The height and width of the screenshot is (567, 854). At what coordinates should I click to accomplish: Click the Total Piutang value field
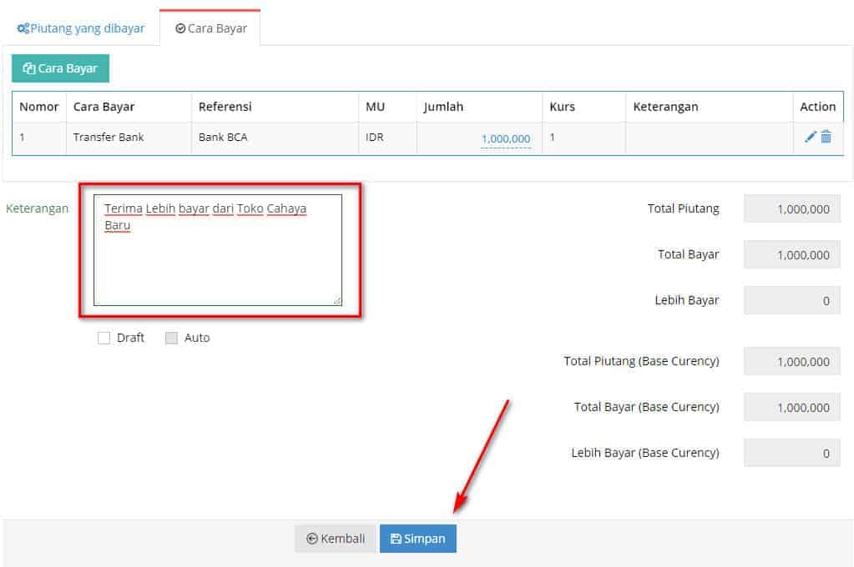tap(792, 208)
